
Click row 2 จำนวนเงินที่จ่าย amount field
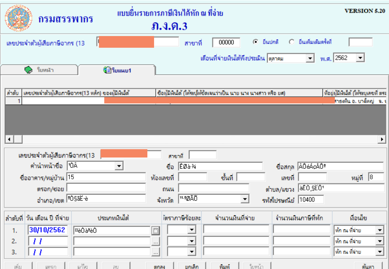point(236,241)
